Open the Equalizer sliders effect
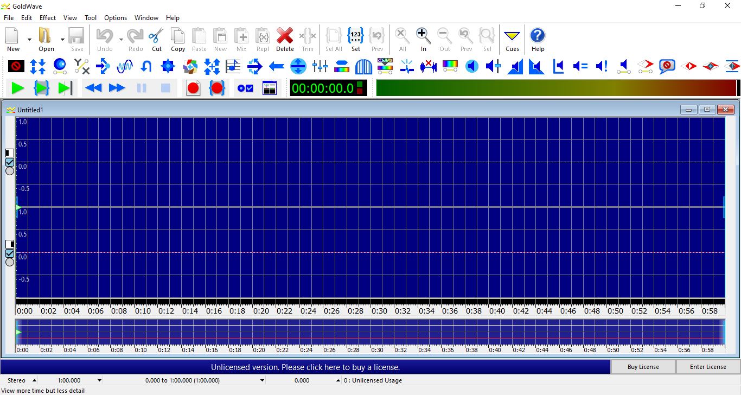 pos(320,67)
